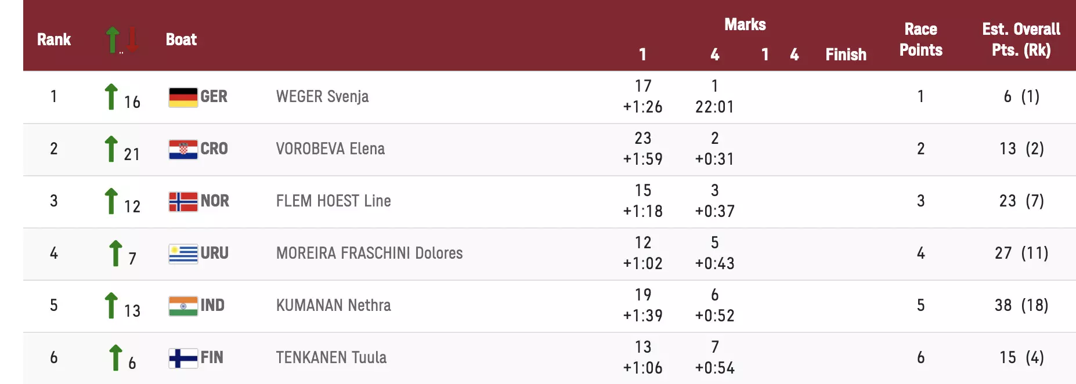The width and height of the screenshot is (1076, 384).
Task: Click the Rank column header
Action: pyautogui.click(x=54, y=39)
